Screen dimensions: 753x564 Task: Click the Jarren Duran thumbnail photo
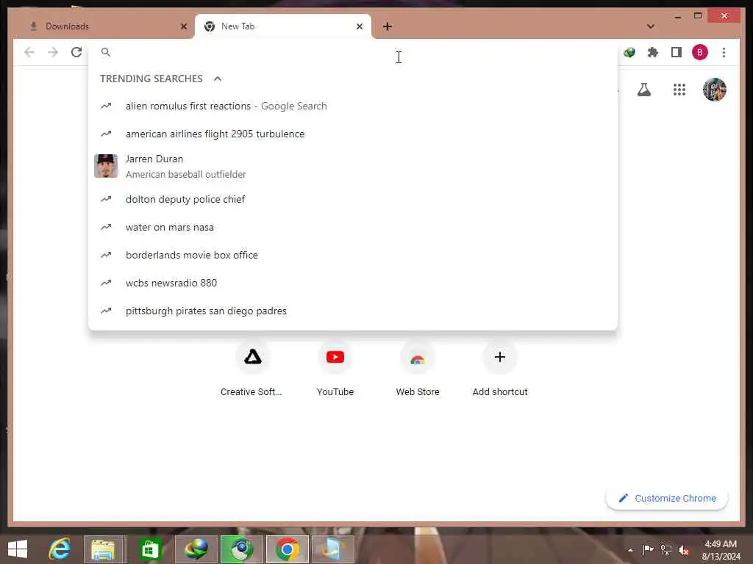106,166
